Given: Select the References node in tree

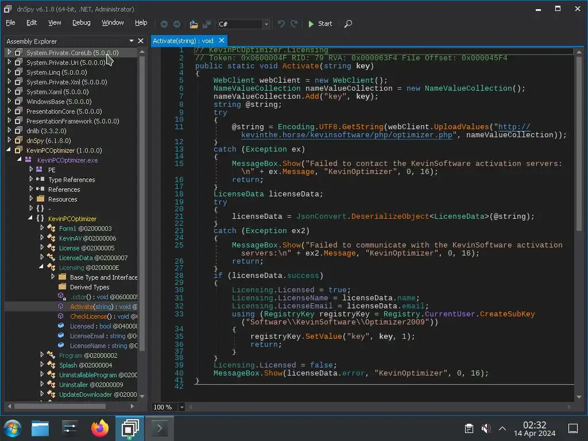Looking at the screenshot, I should (x=64, y=189).
